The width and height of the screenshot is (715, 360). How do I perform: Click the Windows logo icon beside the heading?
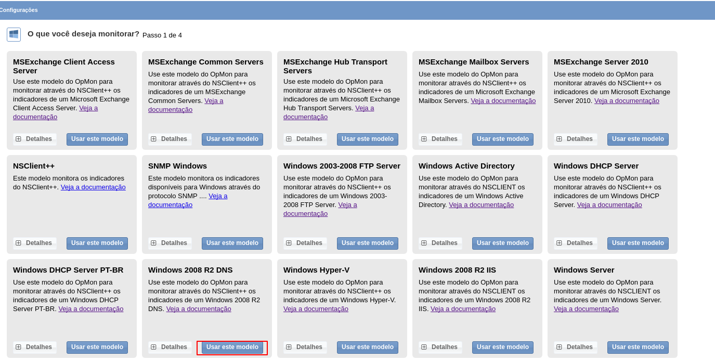point(14,34)
